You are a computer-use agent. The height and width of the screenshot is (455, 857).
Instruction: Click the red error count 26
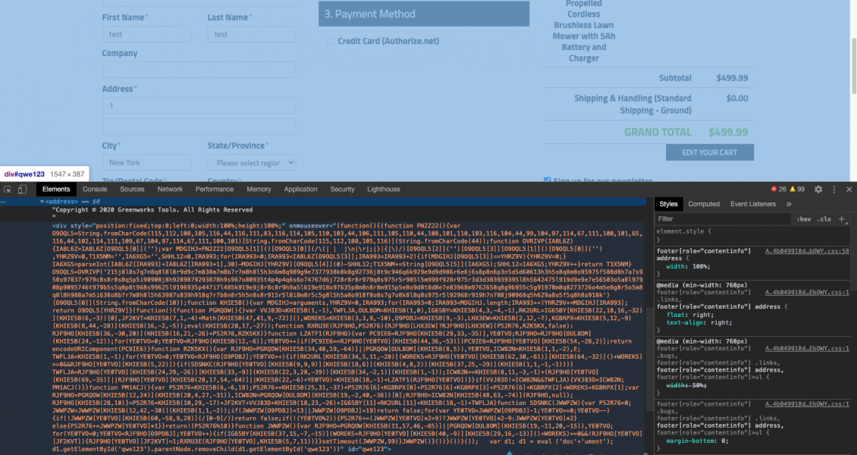(778, 189)
